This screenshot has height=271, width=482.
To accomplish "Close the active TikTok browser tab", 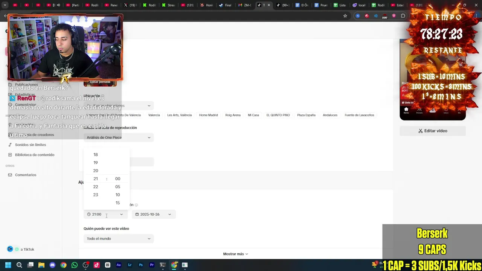I will pos(268,5).
